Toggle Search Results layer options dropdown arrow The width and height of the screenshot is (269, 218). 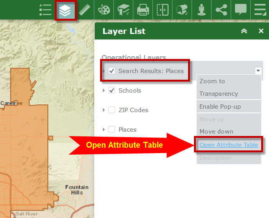point(258,71)
